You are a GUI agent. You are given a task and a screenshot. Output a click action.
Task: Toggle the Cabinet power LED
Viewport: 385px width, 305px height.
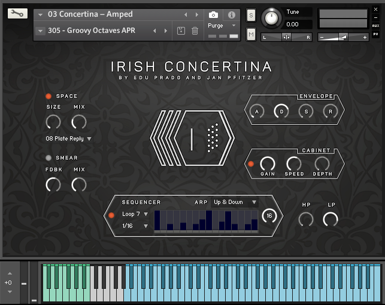click(251, 163)
